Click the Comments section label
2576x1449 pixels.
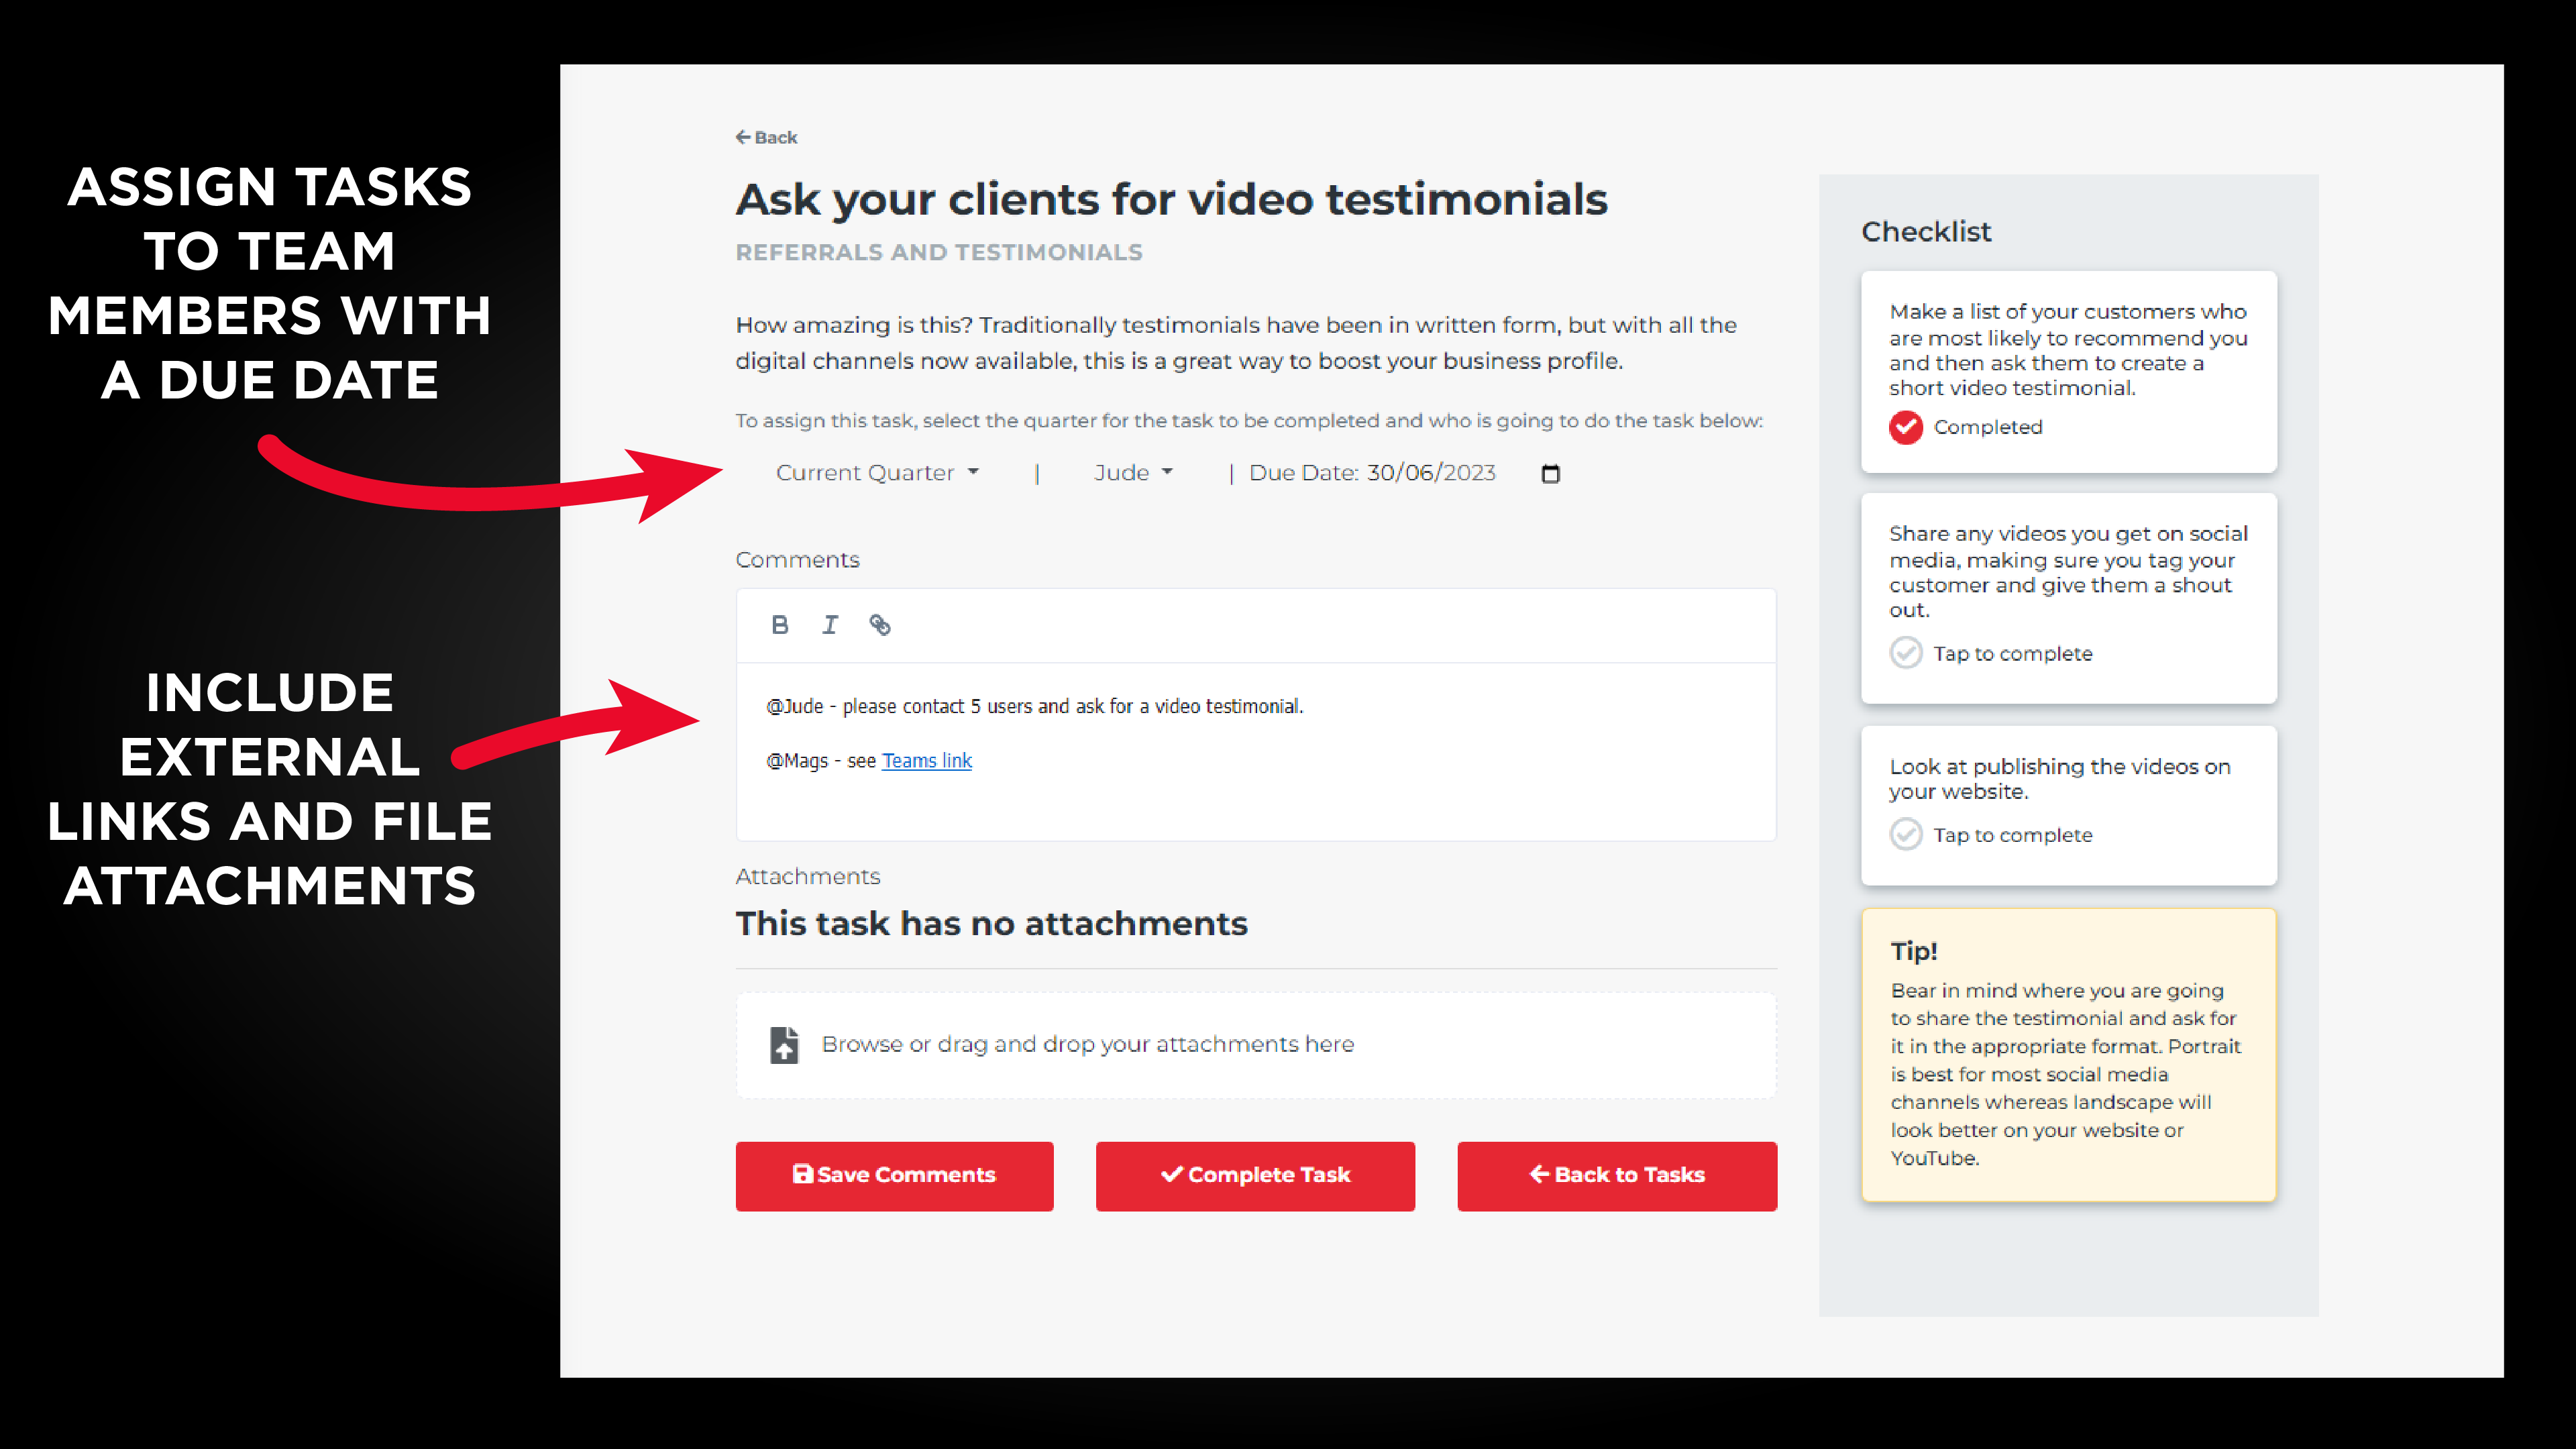pos(797,560)
